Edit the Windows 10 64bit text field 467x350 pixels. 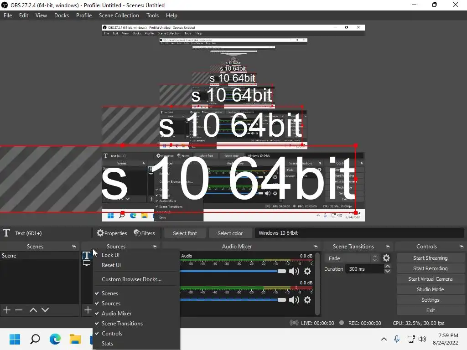point(359,233)
